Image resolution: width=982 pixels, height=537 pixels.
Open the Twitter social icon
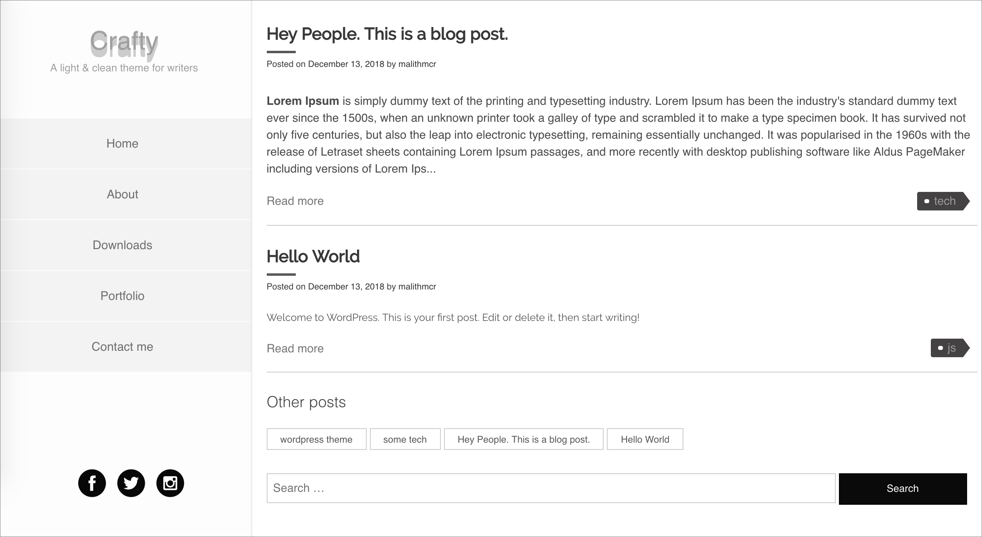[131, 483]
